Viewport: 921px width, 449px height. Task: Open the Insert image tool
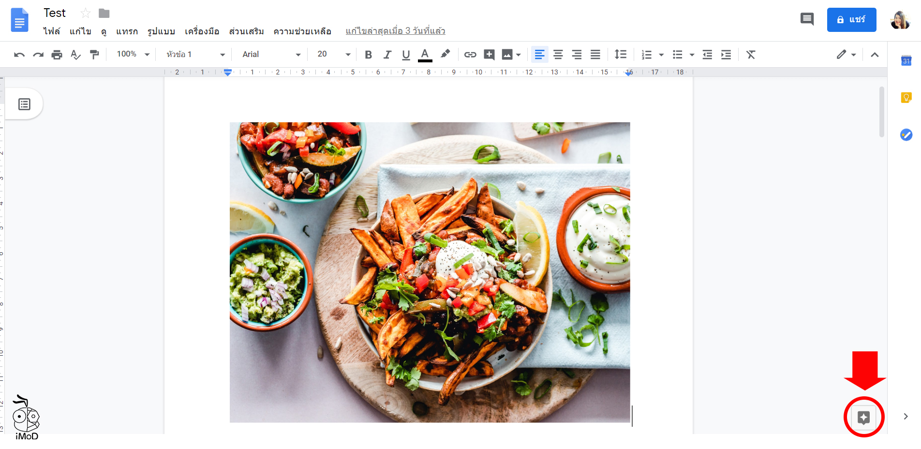(x=508, y=54)
